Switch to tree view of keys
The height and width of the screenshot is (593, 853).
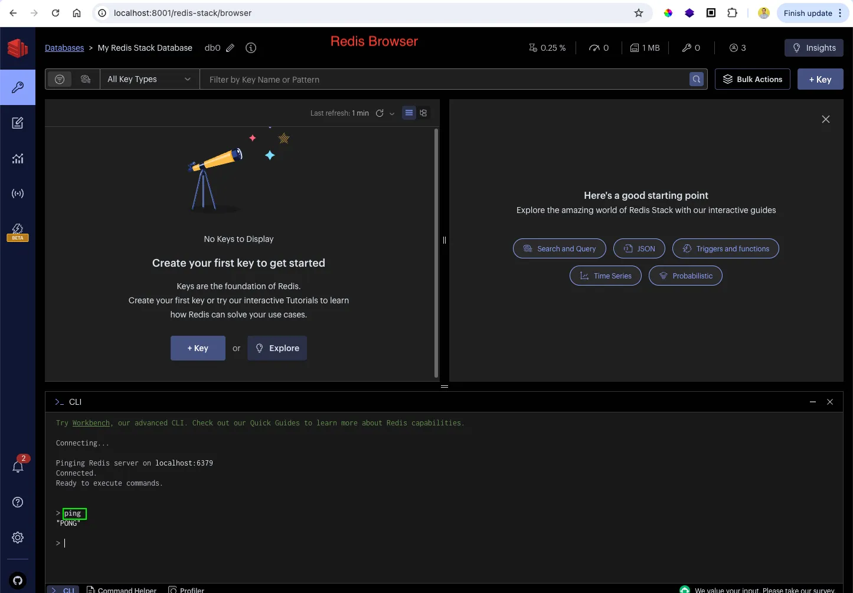[423, 113]
